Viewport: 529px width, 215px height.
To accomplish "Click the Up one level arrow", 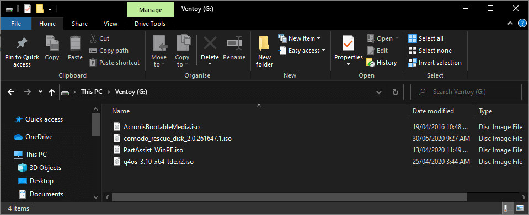I will [52, 92].
